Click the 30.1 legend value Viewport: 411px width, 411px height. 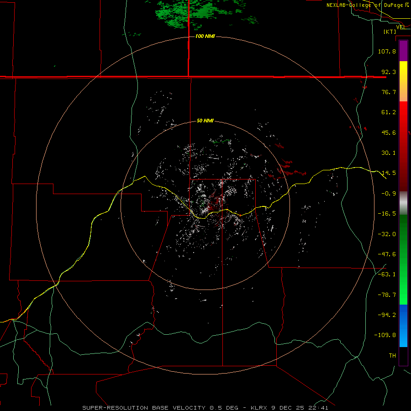pos(389,153)
